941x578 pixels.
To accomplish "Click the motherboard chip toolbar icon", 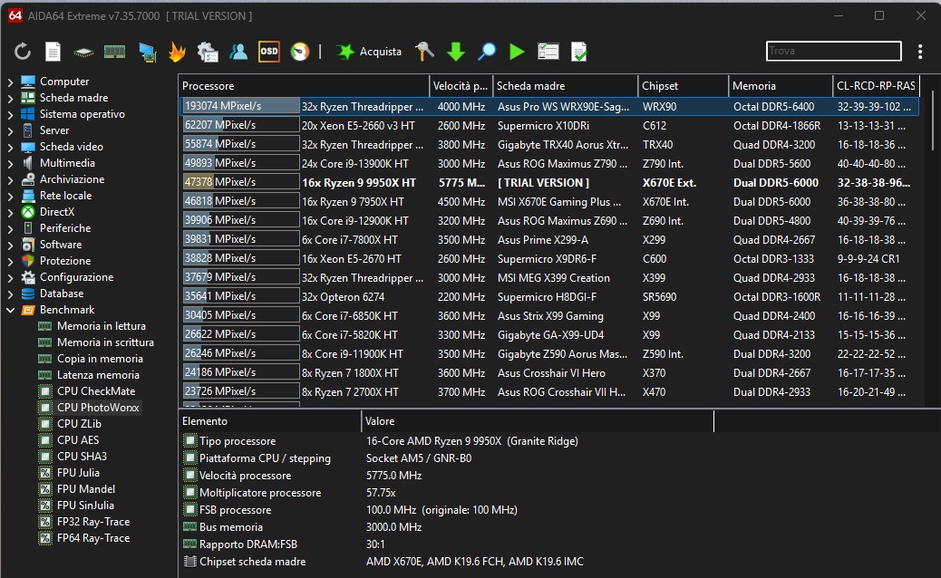I will pyautogui.click(x=83, y=53).
